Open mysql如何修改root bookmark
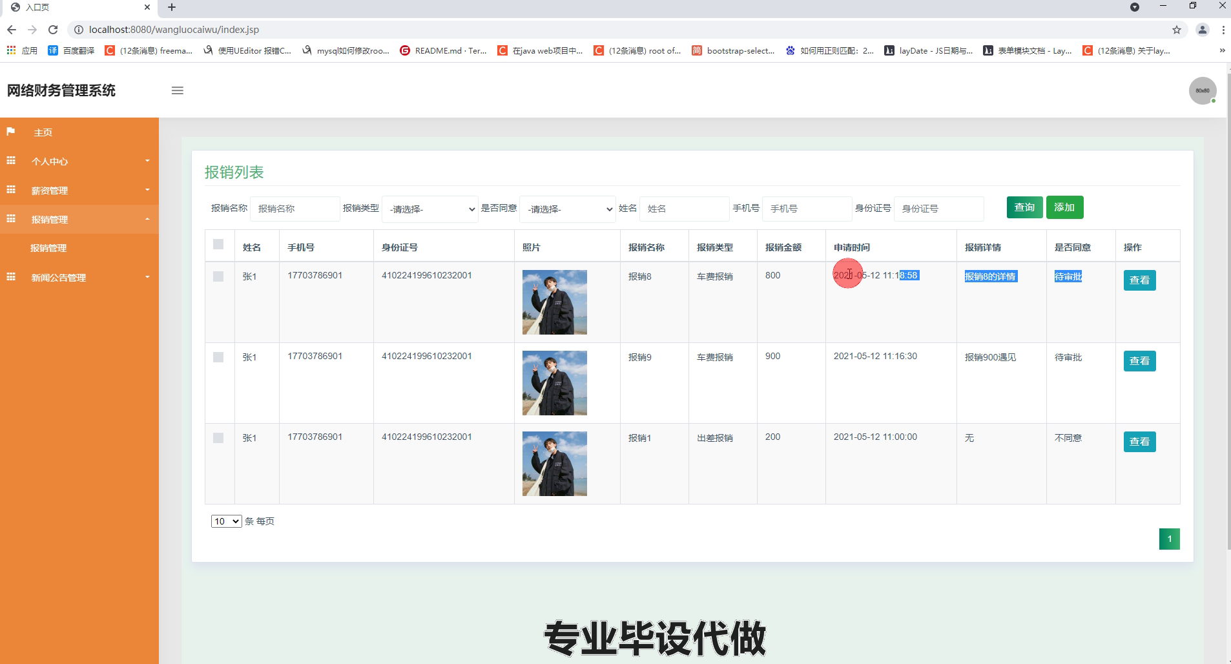Screen dimensions: 1231x664 tap(346, 50)
